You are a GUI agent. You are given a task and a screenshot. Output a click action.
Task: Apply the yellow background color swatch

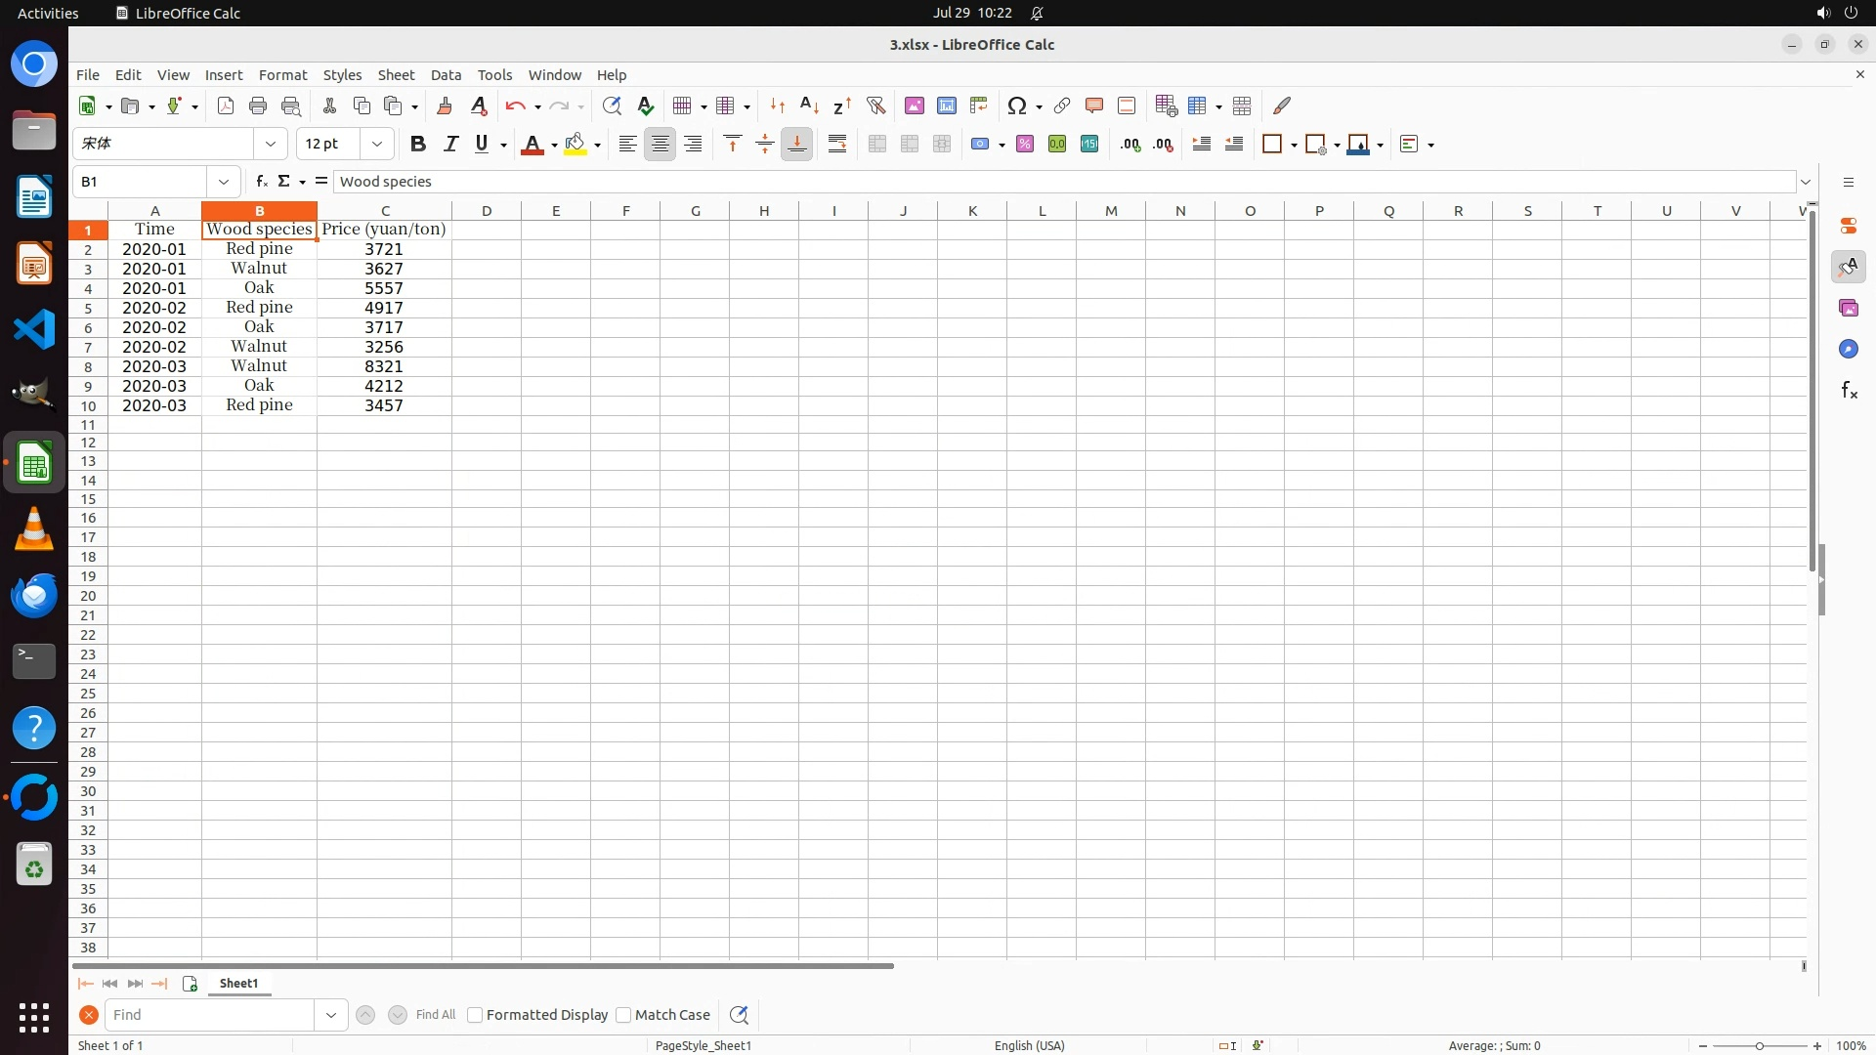pyautogui.click(x=576, y=144)
